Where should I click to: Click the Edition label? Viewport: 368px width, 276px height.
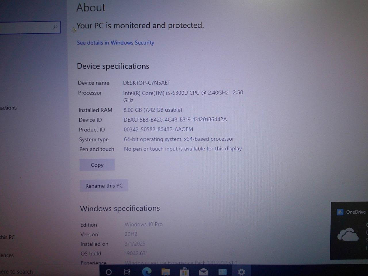tap(89, 225)
